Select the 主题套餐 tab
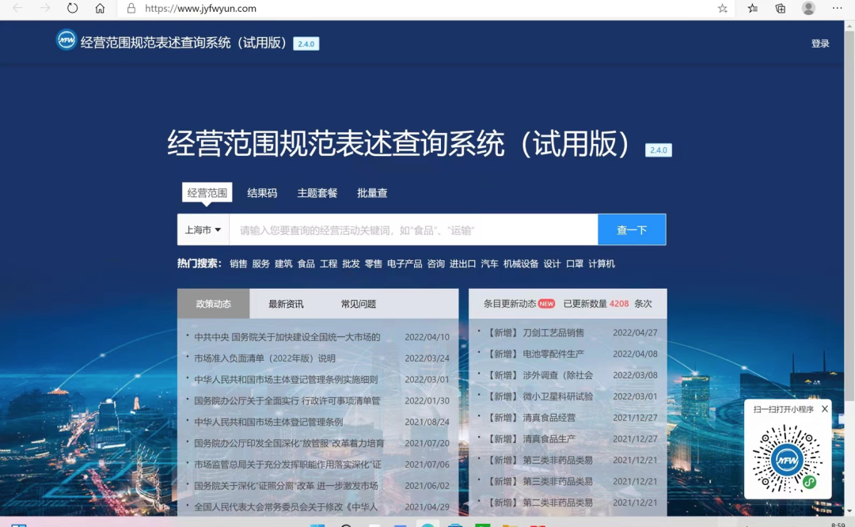This screenshot has width=855, height=527. (317, 193)
